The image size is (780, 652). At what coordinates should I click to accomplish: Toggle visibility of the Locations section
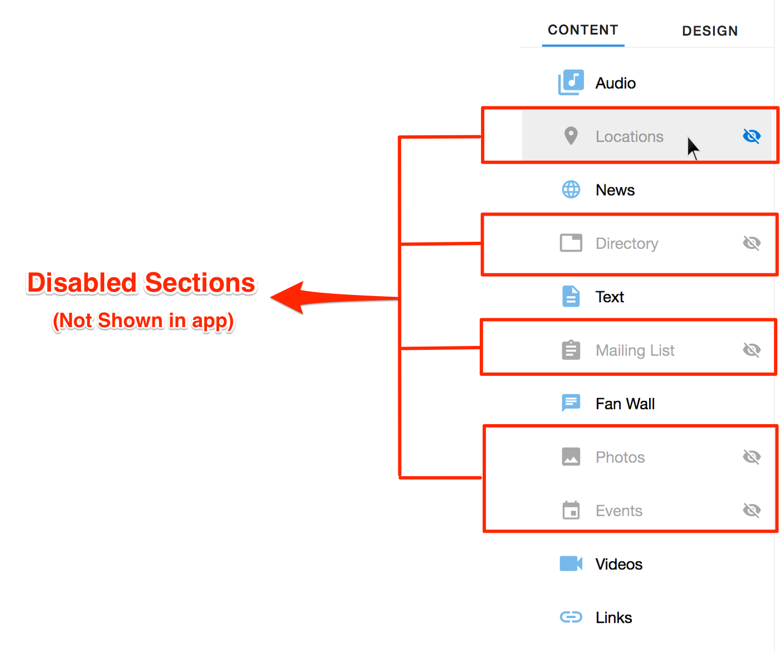[752, 136]
